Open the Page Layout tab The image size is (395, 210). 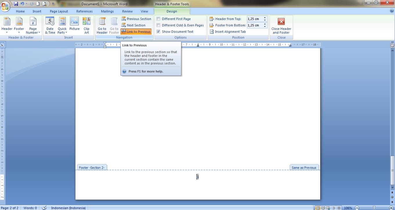tap(59, 11)
